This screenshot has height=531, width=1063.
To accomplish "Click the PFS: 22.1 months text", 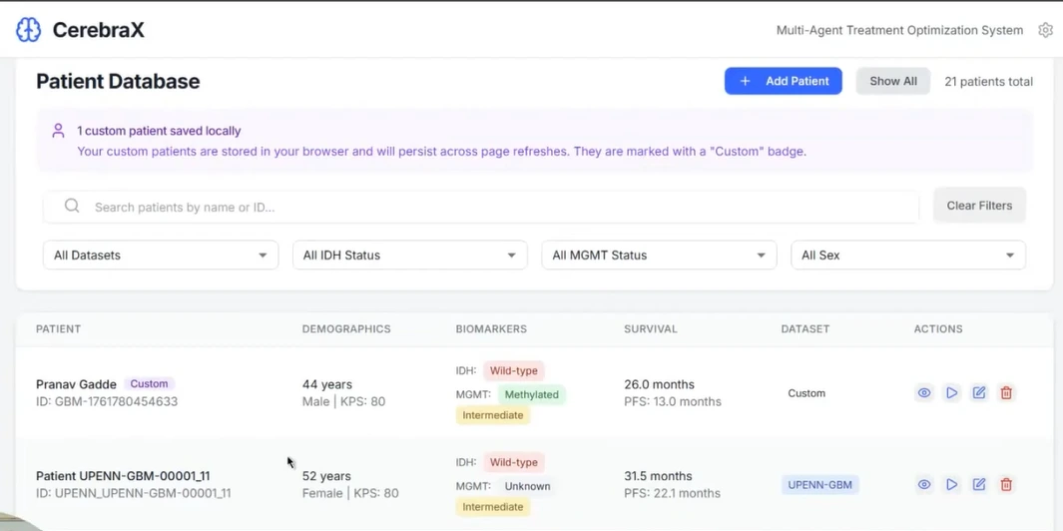I will tap(673, 493).
